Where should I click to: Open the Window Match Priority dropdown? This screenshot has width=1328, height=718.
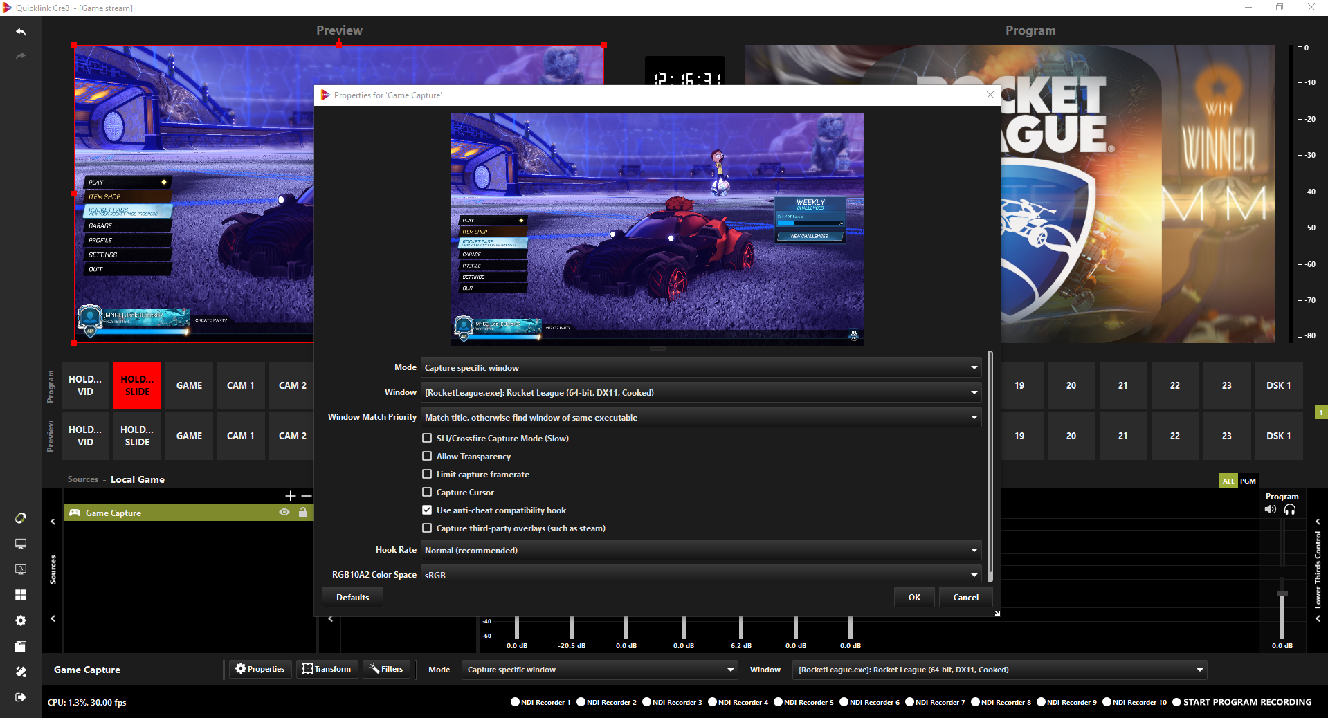pos(700,417)
